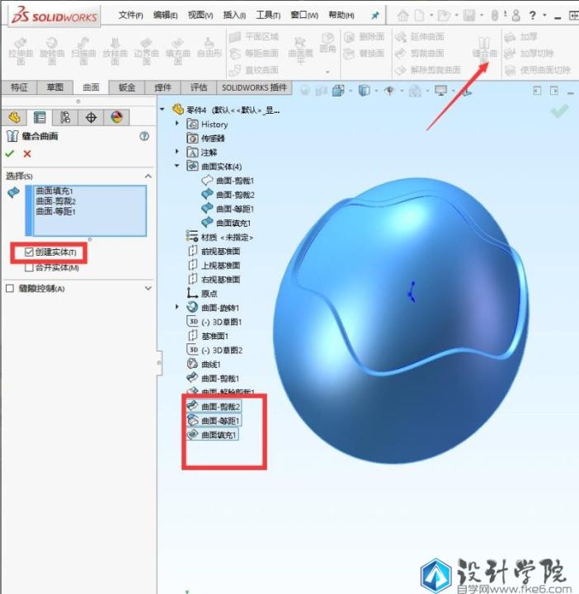Enable the 缝隙控制 checkbox
The height and width of the screenshot is (594, 579).
point(10,288)
